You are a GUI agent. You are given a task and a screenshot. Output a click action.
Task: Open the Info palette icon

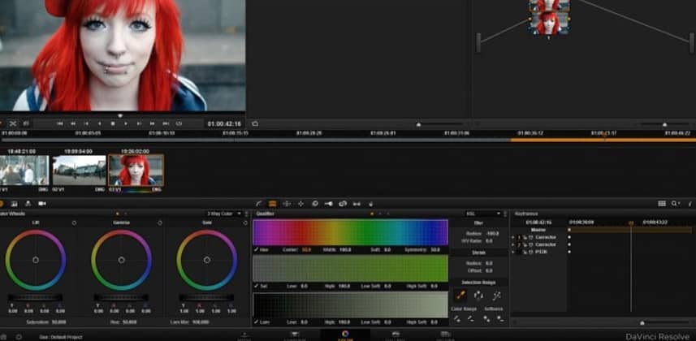[x=690, y=203]
